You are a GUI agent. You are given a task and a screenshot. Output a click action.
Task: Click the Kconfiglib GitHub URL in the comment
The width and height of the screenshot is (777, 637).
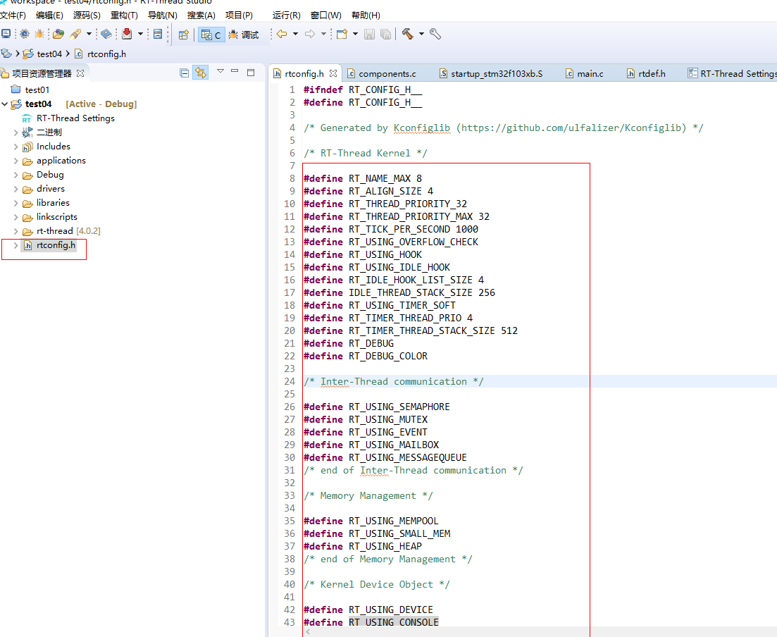coord(574,128)
